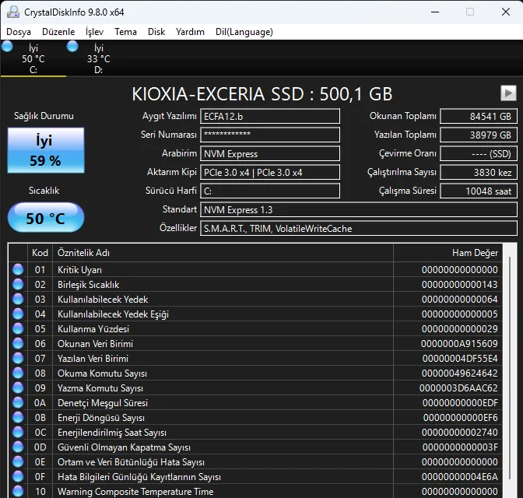Screen dimensions: 523x498
Task: Click the CrystalDiskInfo app icon in title bar
Action: coord(12,12)
